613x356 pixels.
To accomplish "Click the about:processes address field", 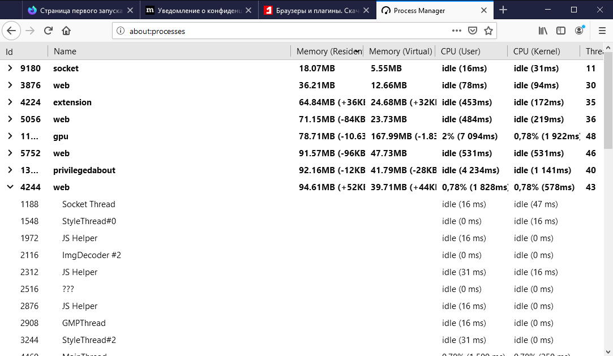I will click(x=288, y=31).
